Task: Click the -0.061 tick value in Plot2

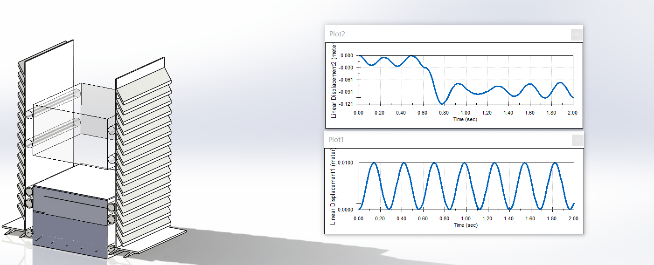Action: click(347, 80)
